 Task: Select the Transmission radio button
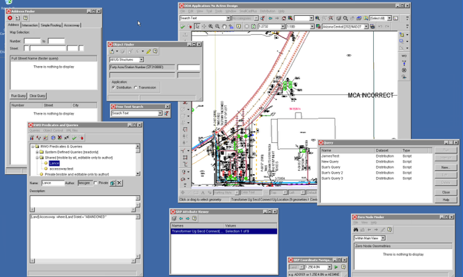point(136,87)
